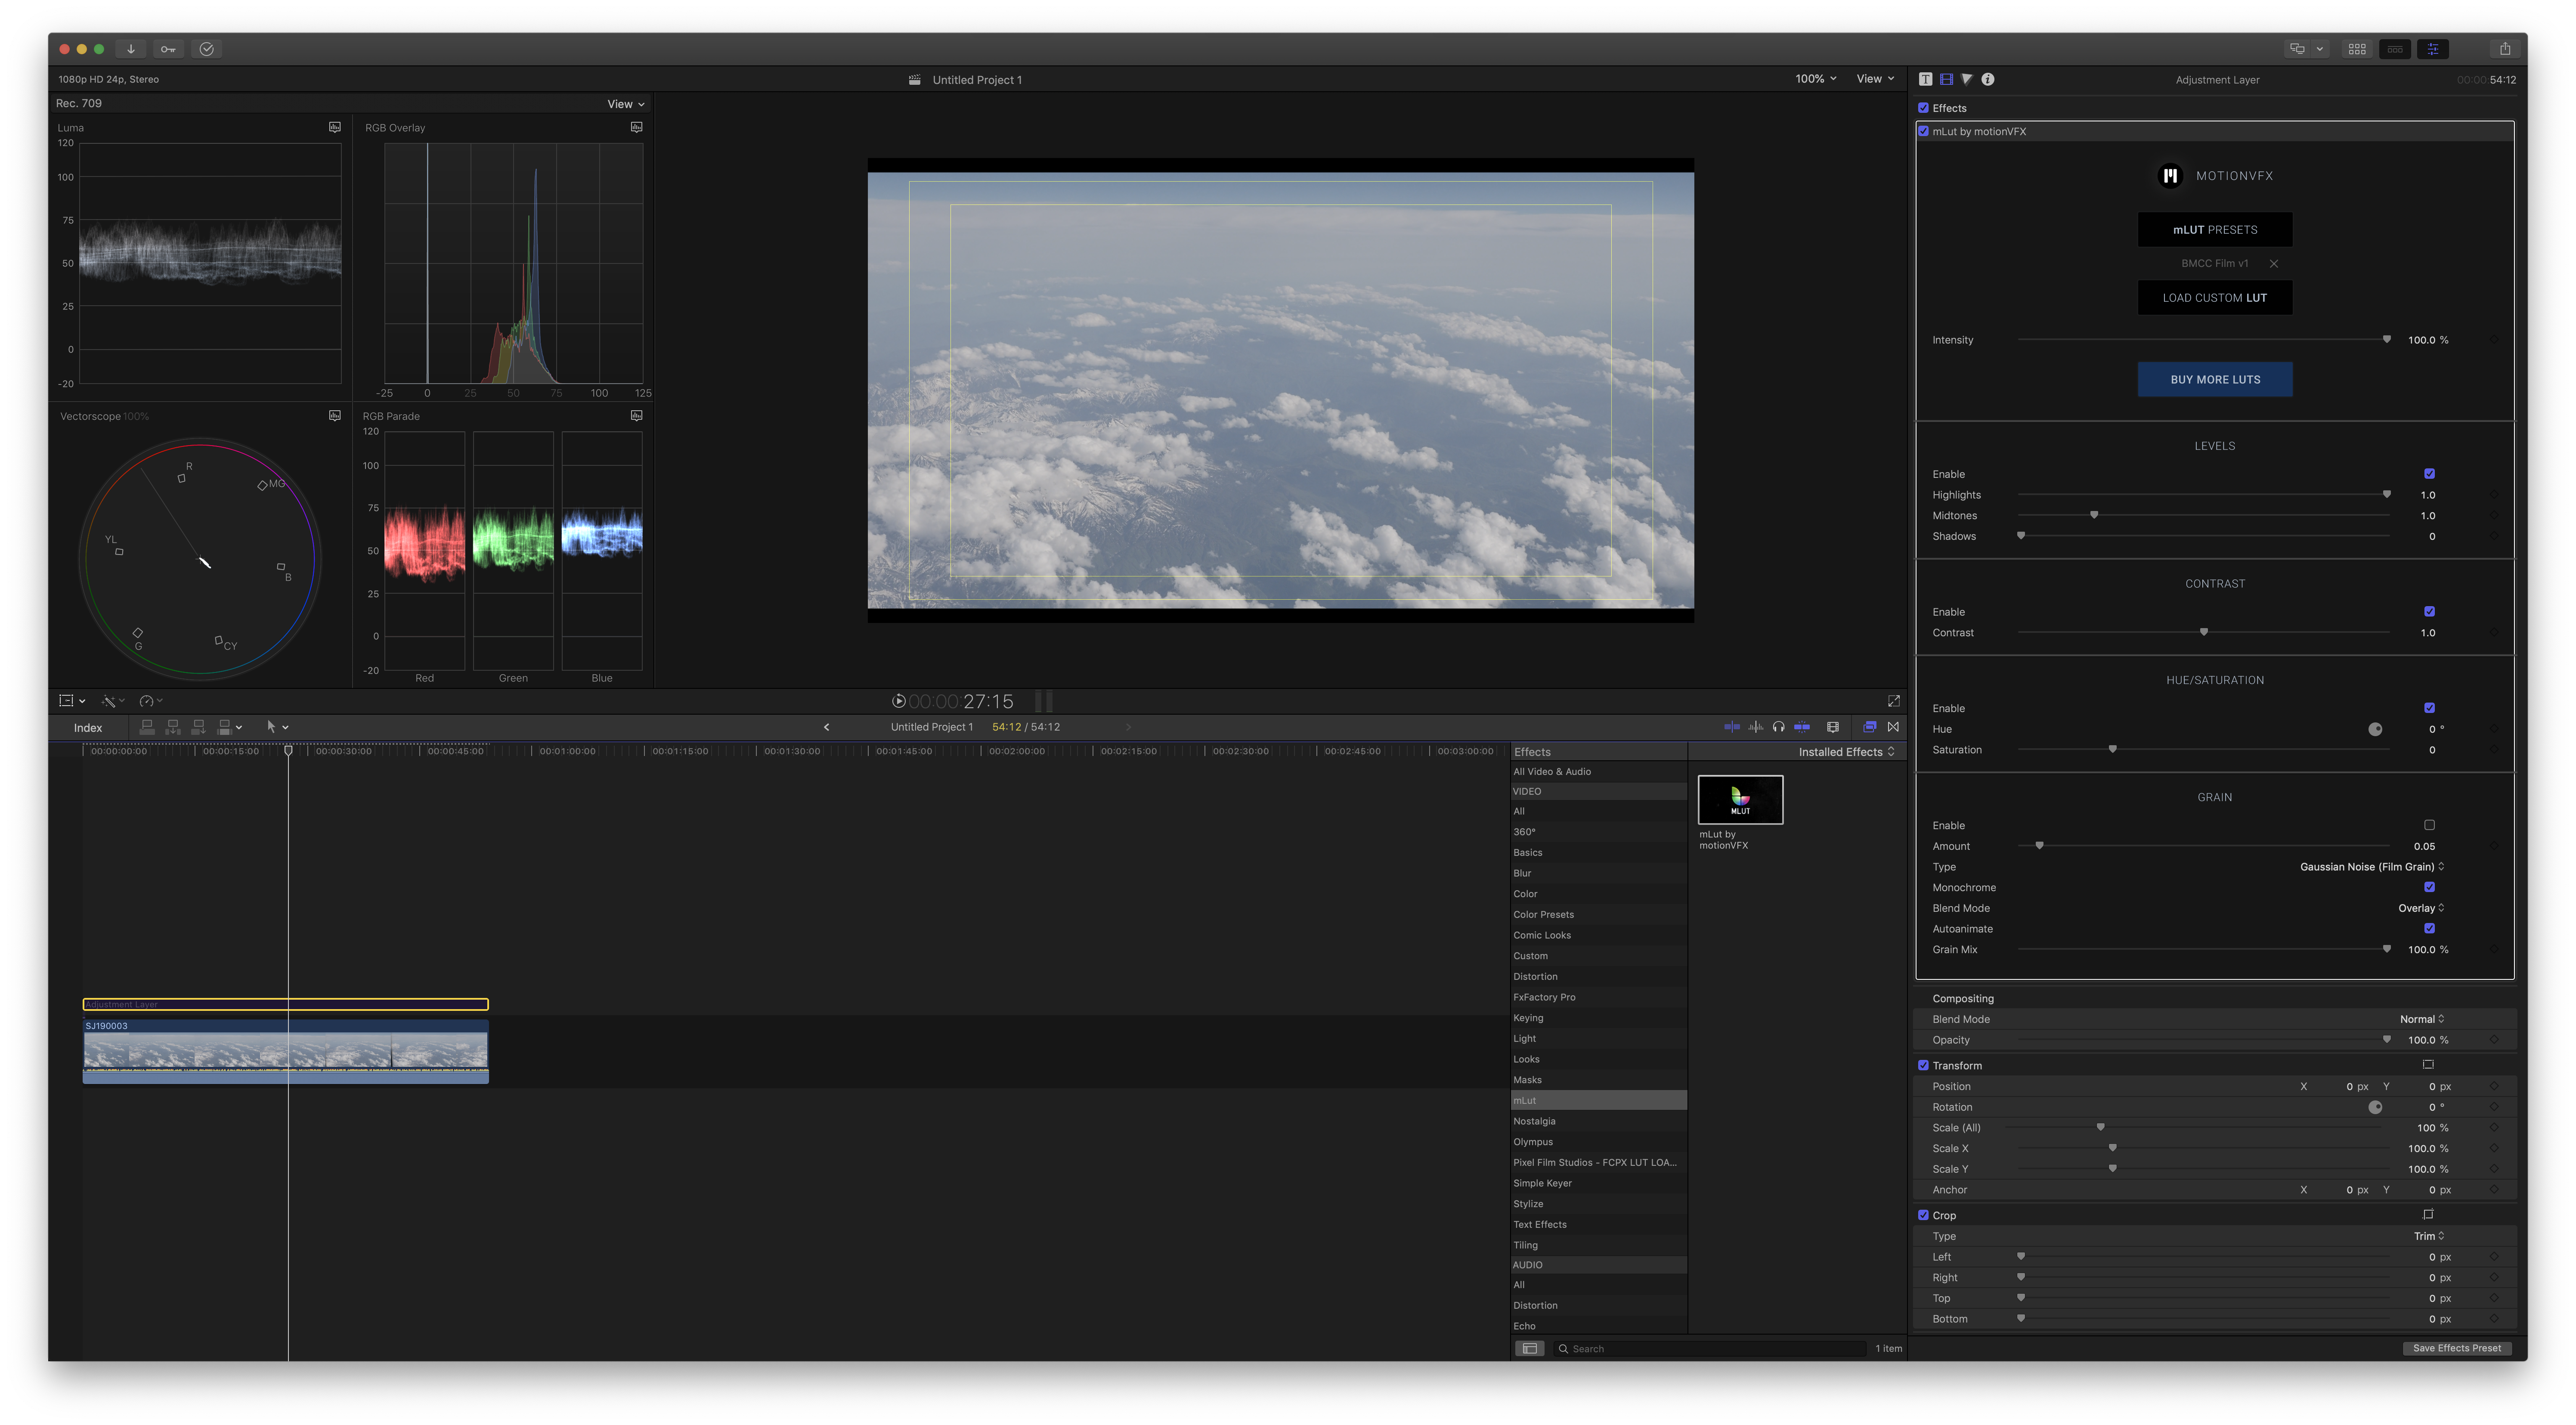Click the Contrast slider handle

2203,632
